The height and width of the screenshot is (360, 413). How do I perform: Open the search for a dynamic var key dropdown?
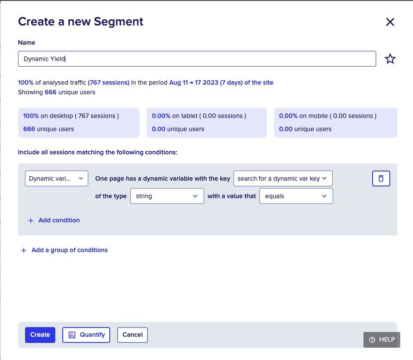point(283,178)
